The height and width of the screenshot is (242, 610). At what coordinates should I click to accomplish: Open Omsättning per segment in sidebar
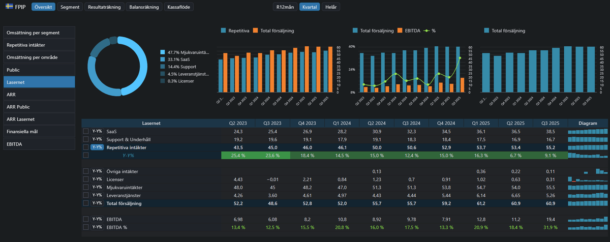[39, 33]
